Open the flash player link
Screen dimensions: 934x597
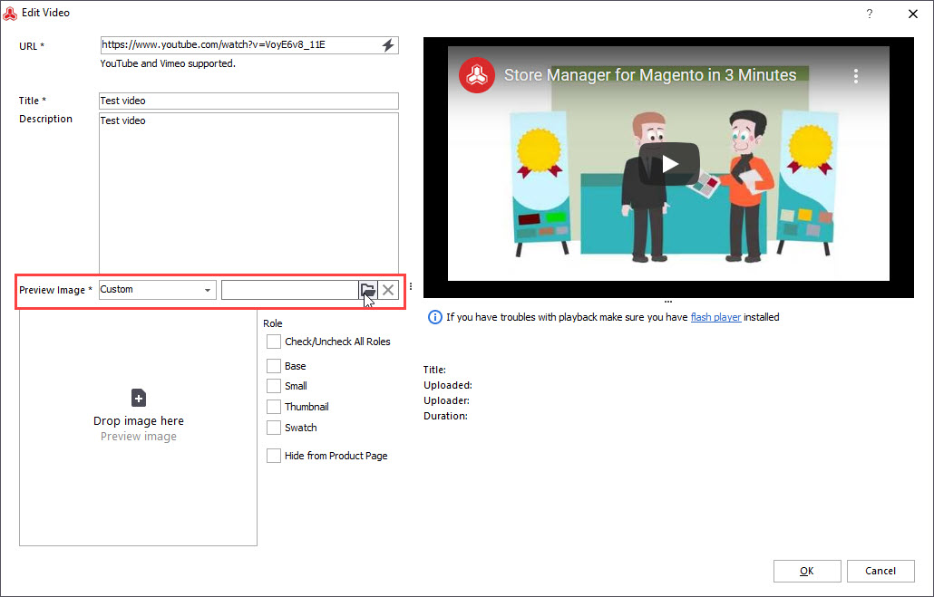715,317
